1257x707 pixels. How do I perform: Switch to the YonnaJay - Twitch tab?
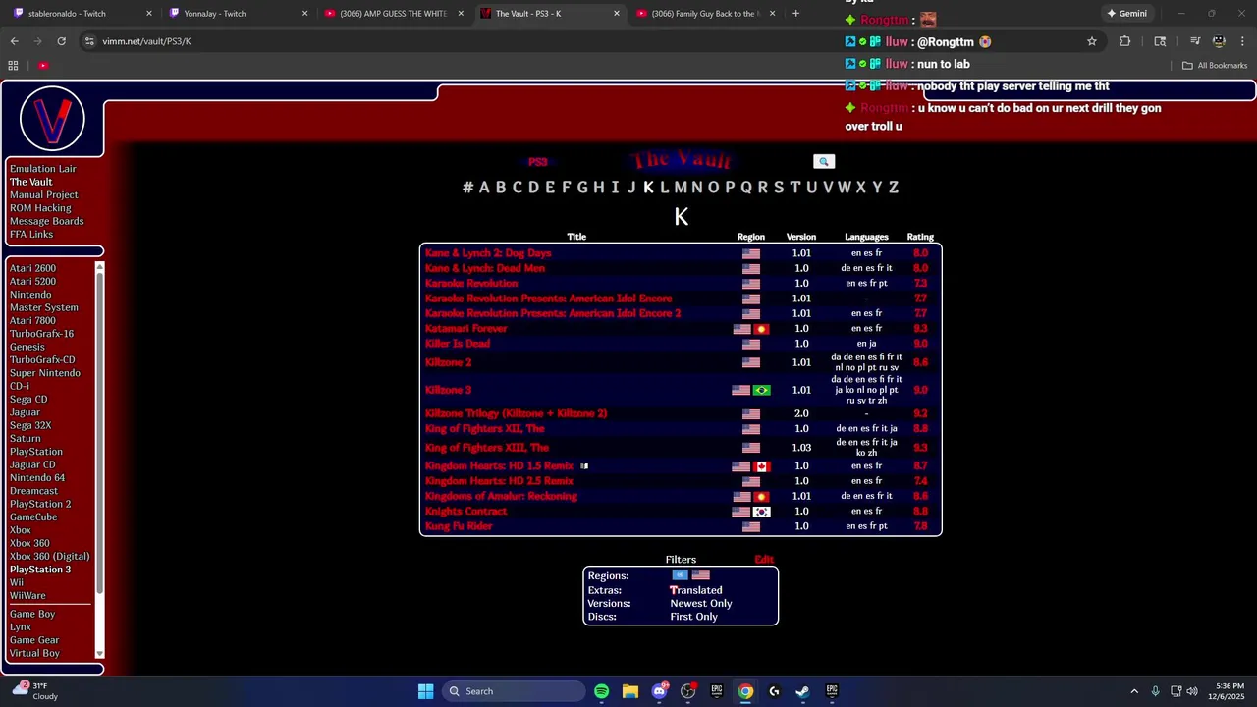(238, 14)
